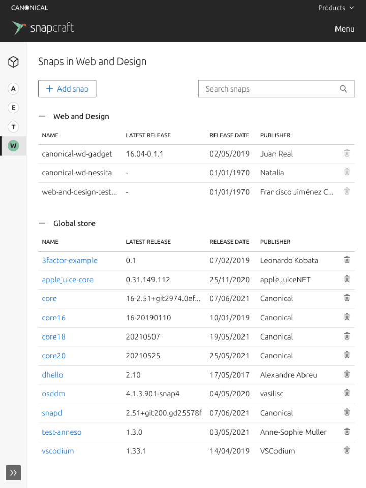Viewport: 366px width, 488px height.
Task: Select store T in sidebar
Action: click(13, 127)
